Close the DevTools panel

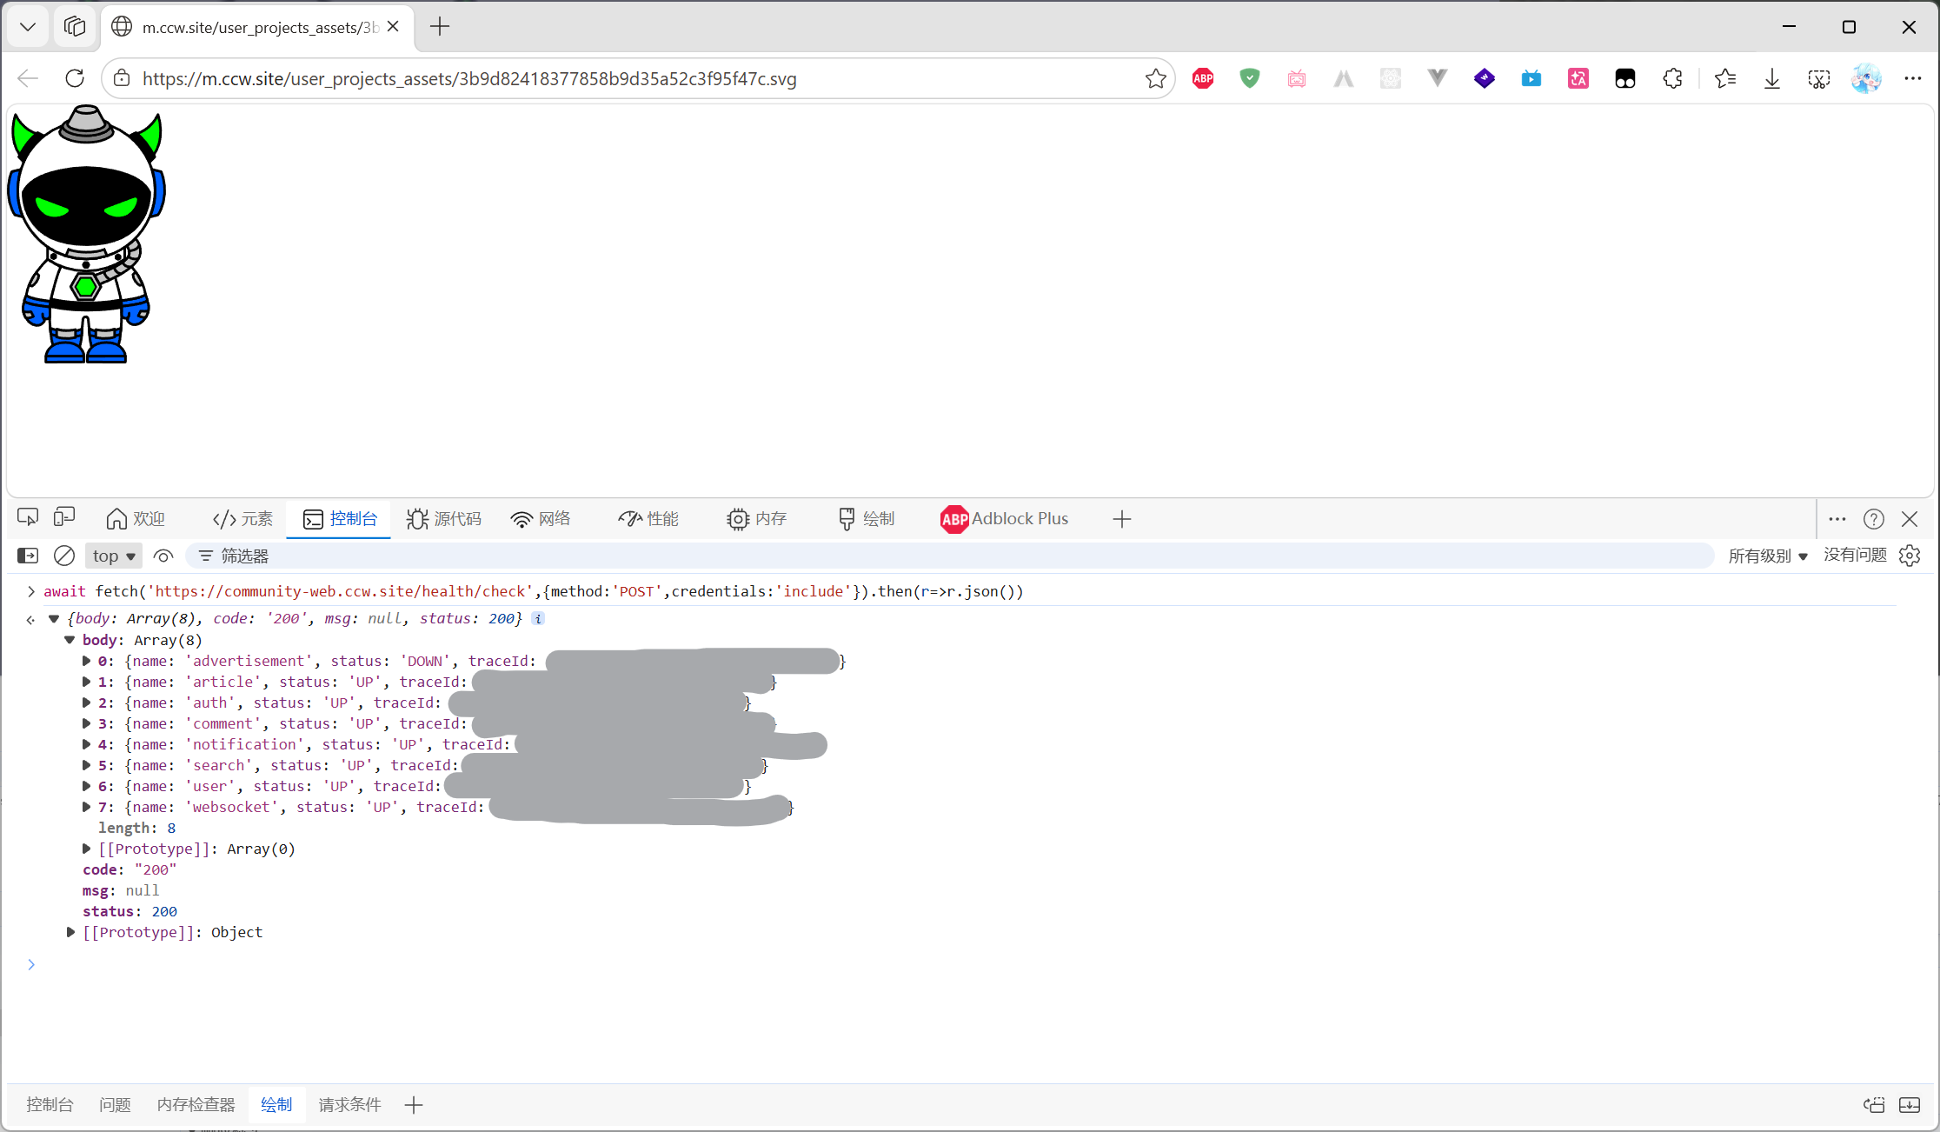point(1910,519)
